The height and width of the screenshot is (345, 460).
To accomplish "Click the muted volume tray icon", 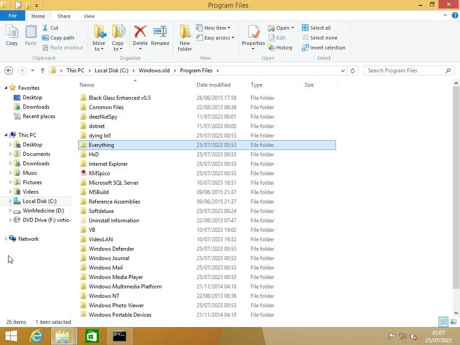I will 414,336.
